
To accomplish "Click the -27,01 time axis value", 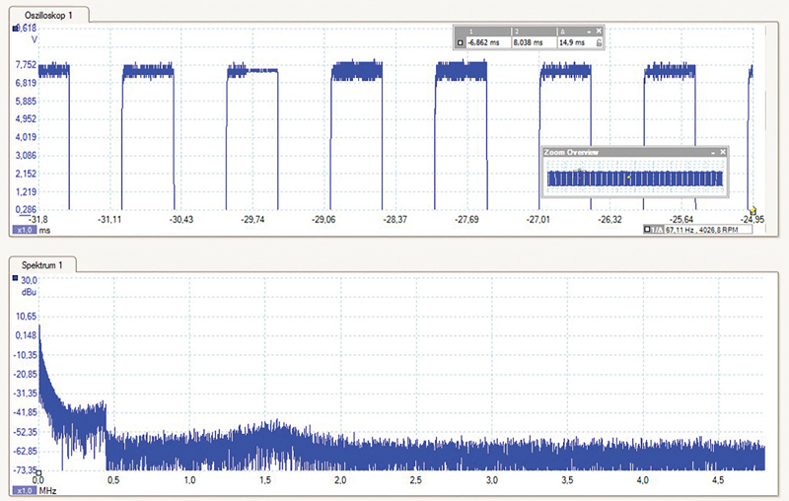I will coord(538,219).
